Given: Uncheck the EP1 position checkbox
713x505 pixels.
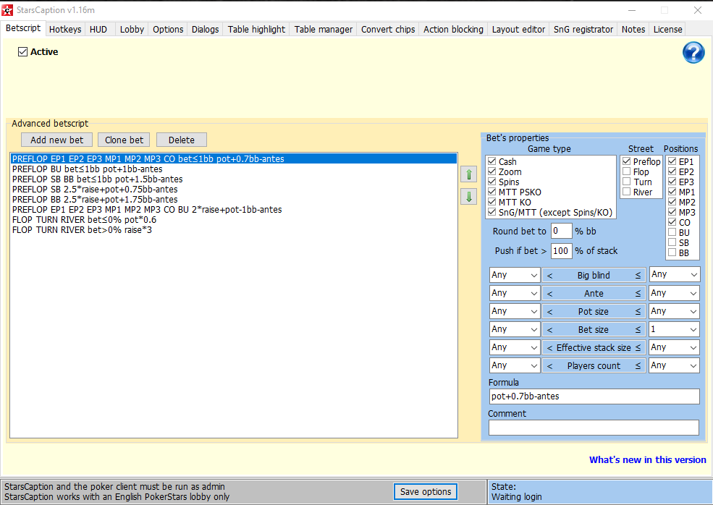Looking at the screenshot, I should click(672, 161).
